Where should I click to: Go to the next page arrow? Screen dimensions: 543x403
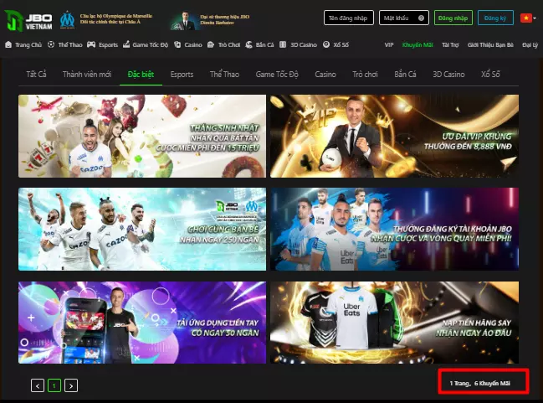[71, 385]
